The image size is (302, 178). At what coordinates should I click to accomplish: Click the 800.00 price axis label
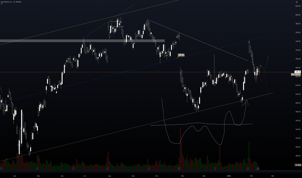(298, 15)
